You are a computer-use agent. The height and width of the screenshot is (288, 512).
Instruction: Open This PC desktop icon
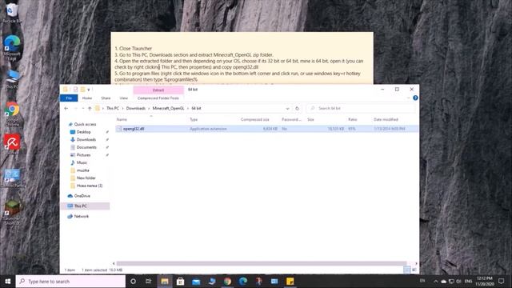pos(12,79)
